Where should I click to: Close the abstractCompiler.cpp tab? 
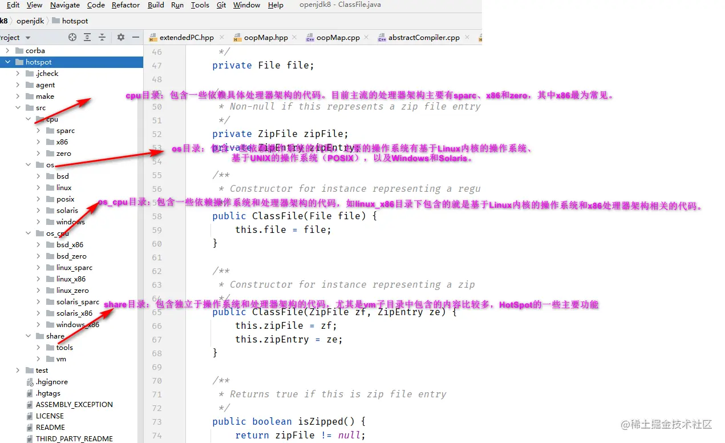[466, 38]
